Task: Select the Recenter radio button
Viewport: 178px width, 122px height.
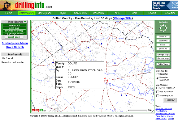Action: click(158, 74)
